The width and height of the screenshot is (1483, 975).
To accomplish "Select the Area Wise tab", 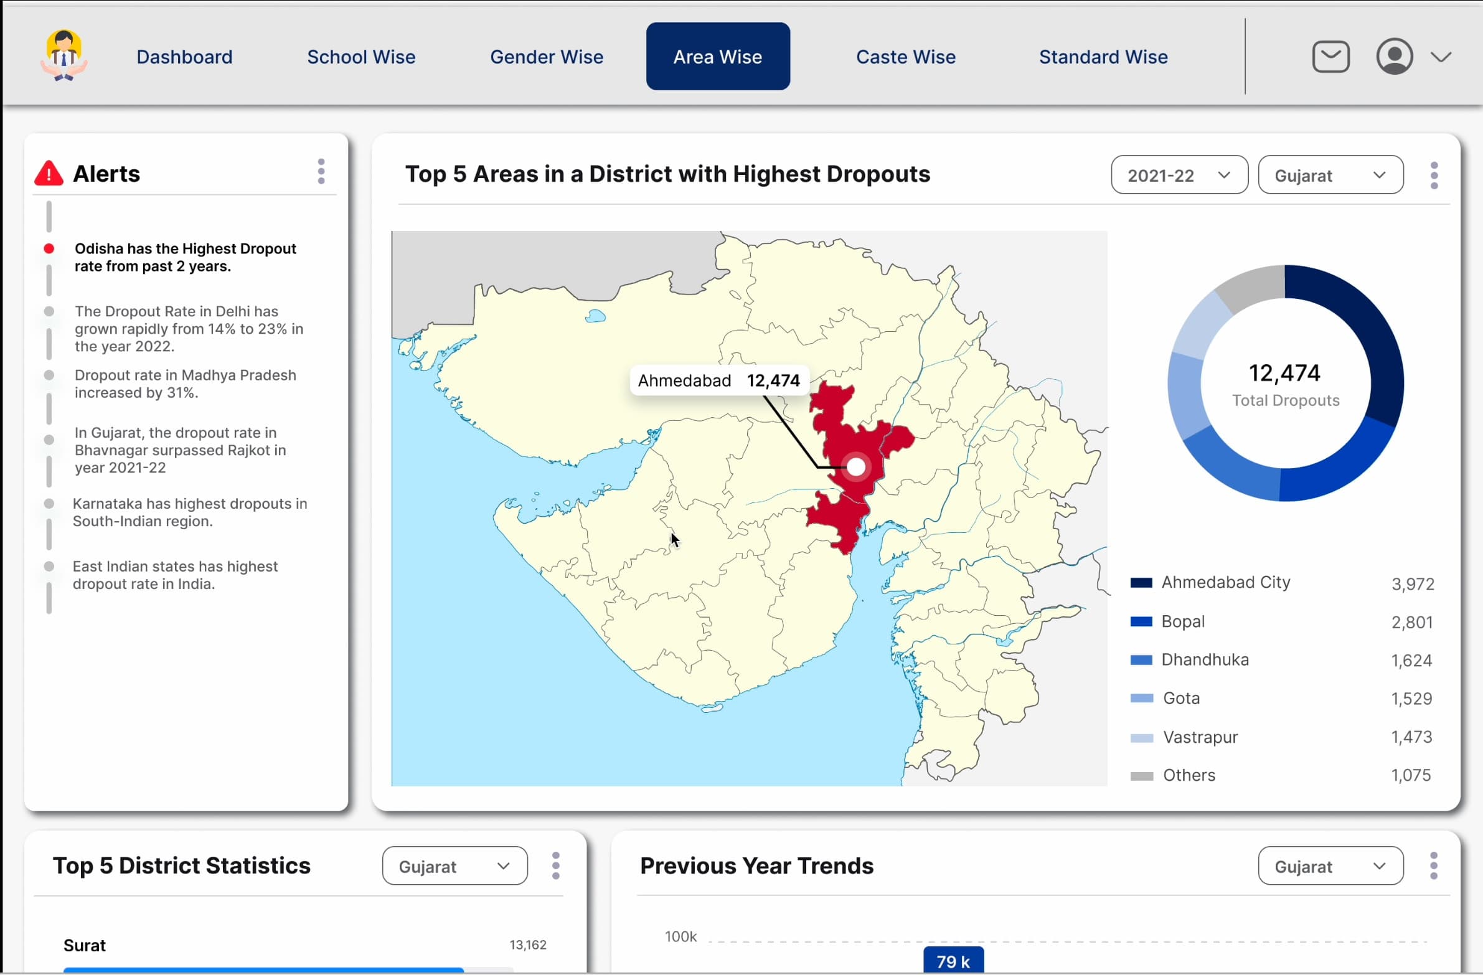I will coord(718,57).
